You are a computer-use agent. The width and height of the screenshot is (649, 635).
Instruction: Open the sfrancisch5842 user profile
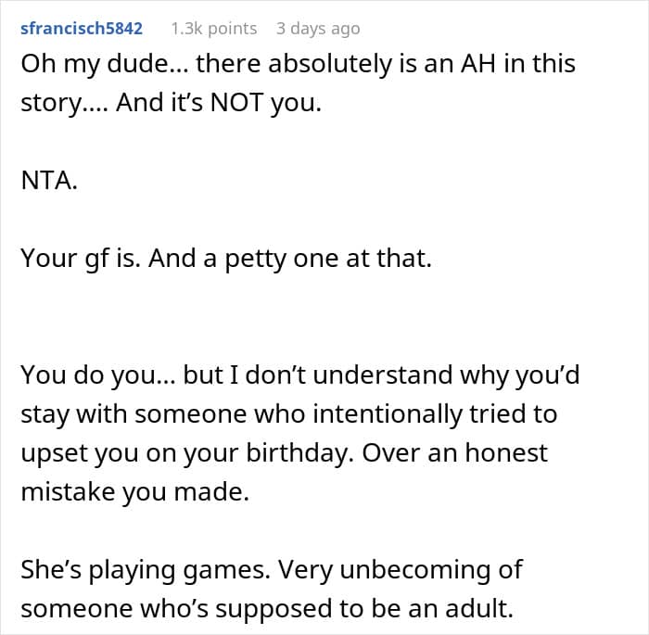[82, 29]
